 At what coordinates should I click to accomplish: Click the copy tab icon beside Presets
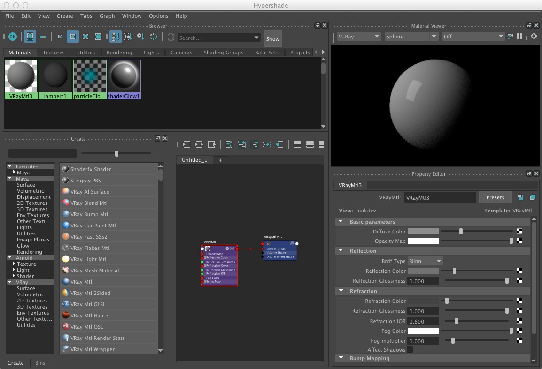point(520,197)
